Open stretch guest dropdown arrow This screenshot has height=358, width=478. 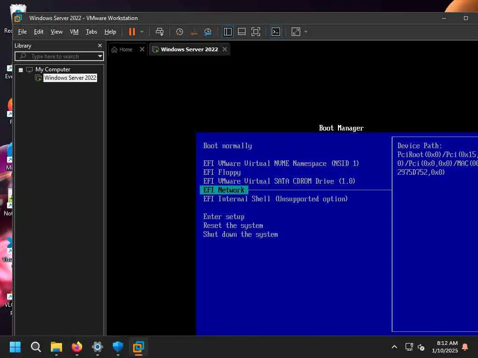(x=306, y=32)
